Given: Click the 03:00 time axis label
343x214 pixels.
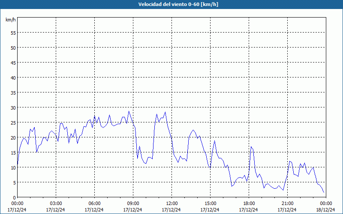Looking at the screenshot, I should tap(56, 204).
